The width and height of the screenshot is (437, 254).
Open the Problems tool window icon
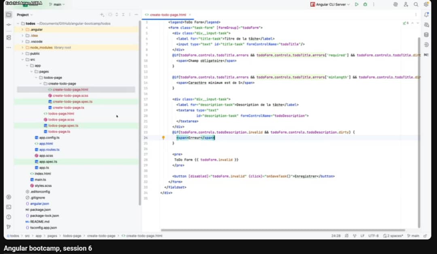8,217
